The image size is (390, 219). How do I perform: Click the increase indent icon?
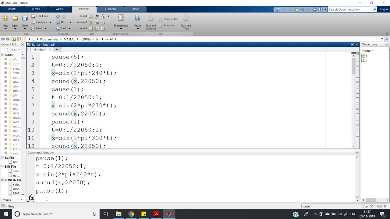pos(97,29)
